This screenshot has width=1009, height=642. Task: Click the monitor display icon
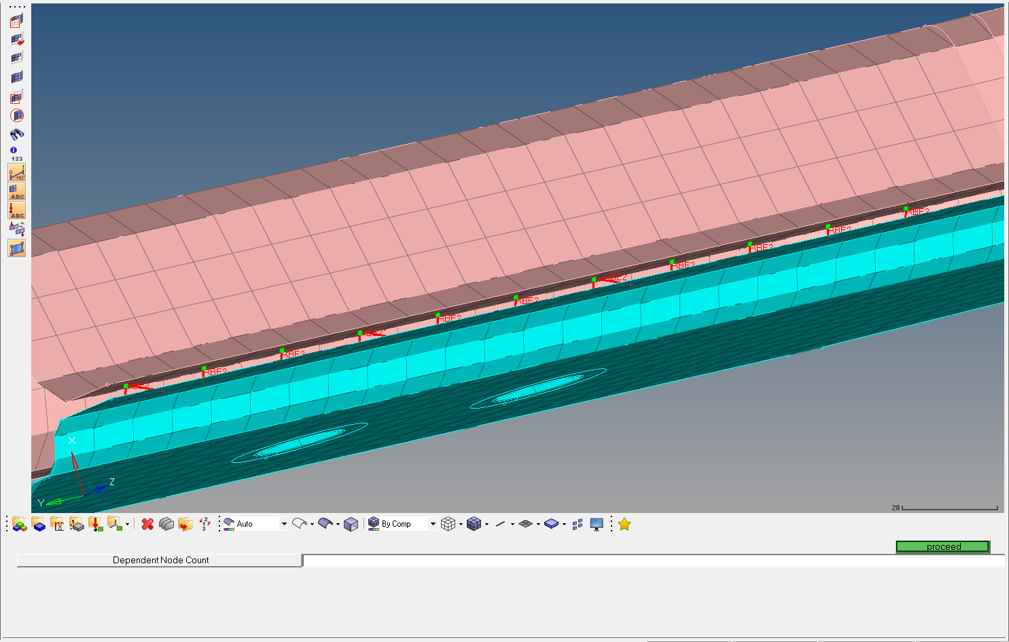[x=597, y=524]
